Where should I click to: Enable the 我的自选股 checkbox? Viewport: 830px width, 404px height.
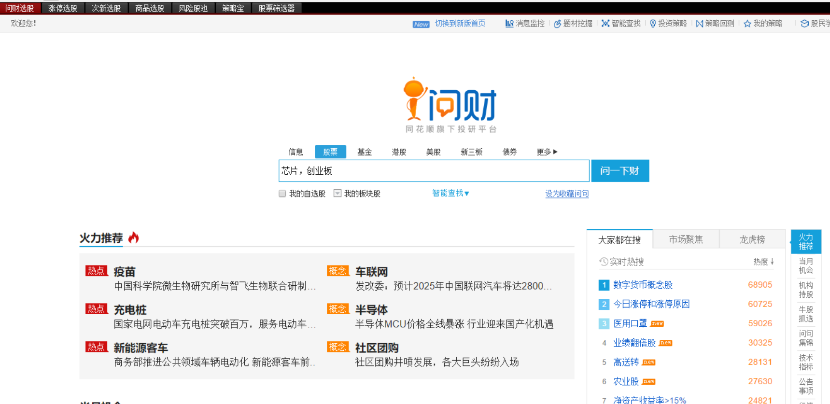click(x=282, y=194)
